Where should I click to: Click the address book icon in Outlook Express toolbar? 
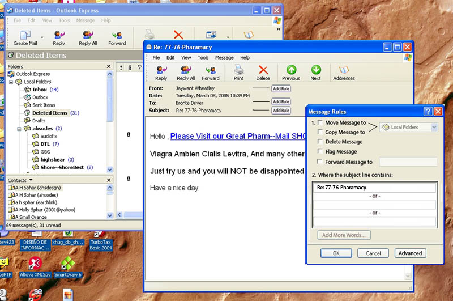point(249,35)
